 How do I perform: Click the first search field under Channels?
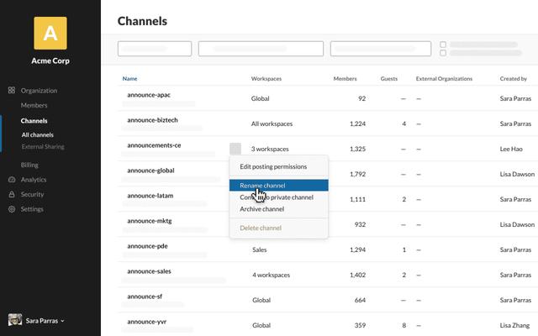[x=155, y=49]
